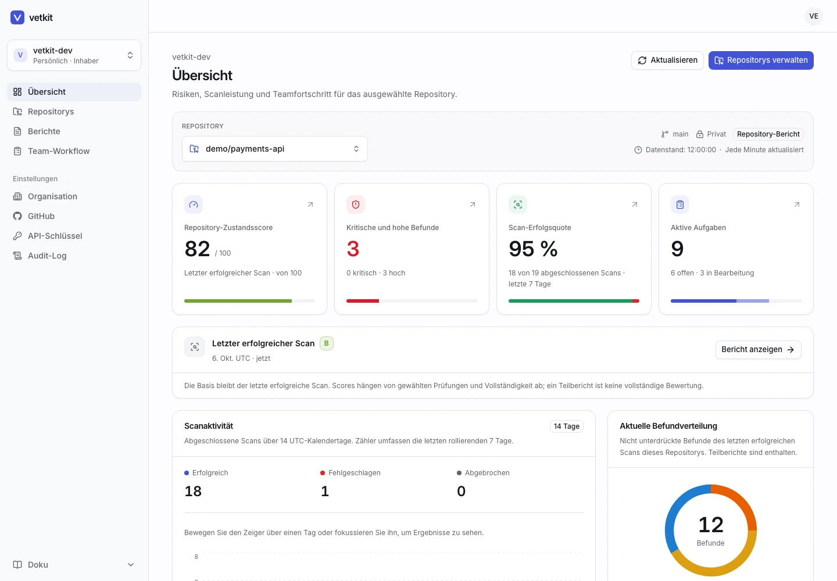Open Repositorys in the sidebar
Viewport: 837px width, 581px height.
pyautogui.click(x=74, y=112)
